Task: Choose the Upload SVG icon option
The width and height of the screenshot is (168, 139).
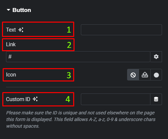Action: click(x=145, y=75)
